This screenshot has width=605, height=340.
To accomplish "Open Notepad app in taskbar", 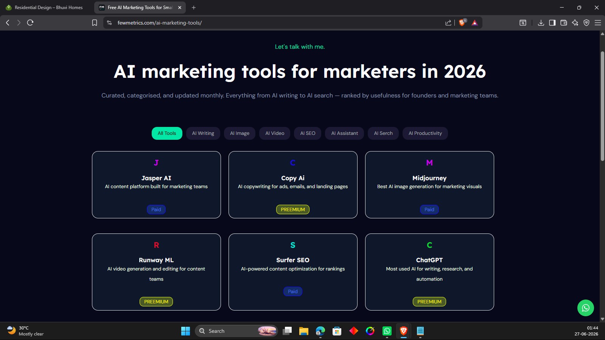I will tap(420, 331).
